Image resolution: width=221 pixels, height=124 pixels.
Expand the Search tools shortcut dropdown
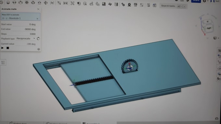(x=180, y=6)
